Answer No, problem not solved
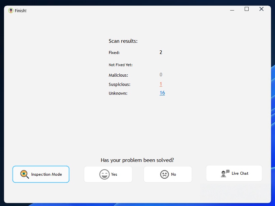The width and height of the screenshot is (275, 206). (168, 174)
